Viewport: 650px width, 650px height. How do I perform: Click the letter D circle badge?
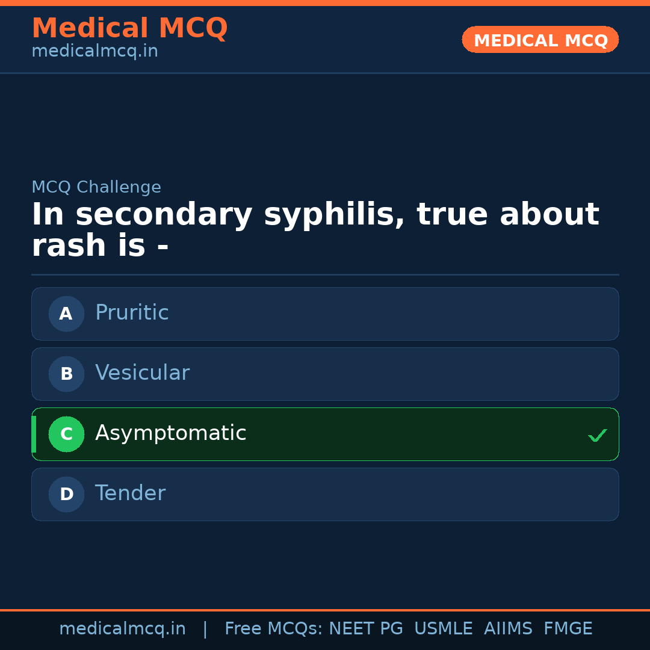66,494
